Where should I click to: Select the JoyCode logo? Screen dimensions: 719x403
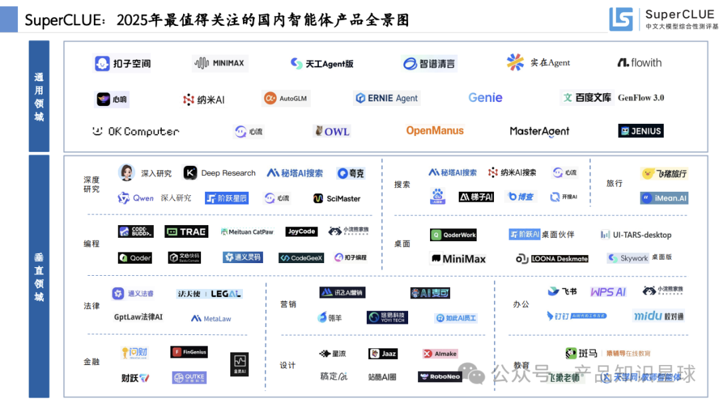pos(301,231)
